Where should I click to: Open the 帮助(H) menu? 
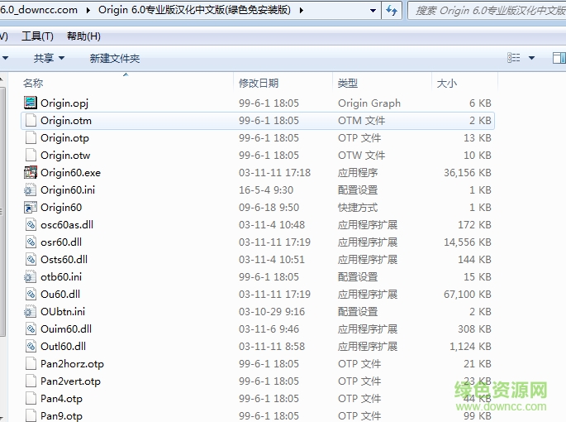(x=83, y=36)
